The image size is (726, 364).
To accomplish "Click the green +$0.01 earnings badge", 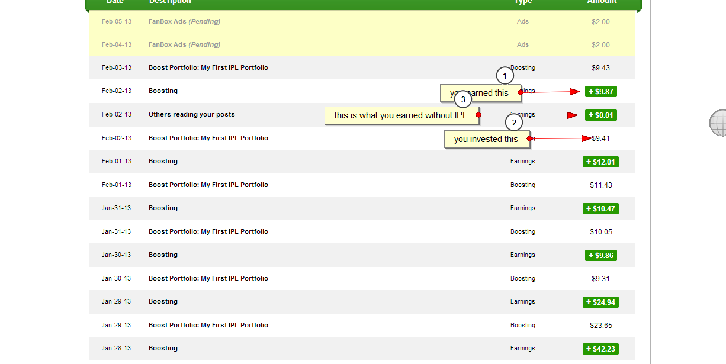I will coord(600,115).
